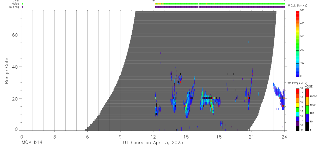Click the purple TX Freq strip above the plot

point(220,7)
